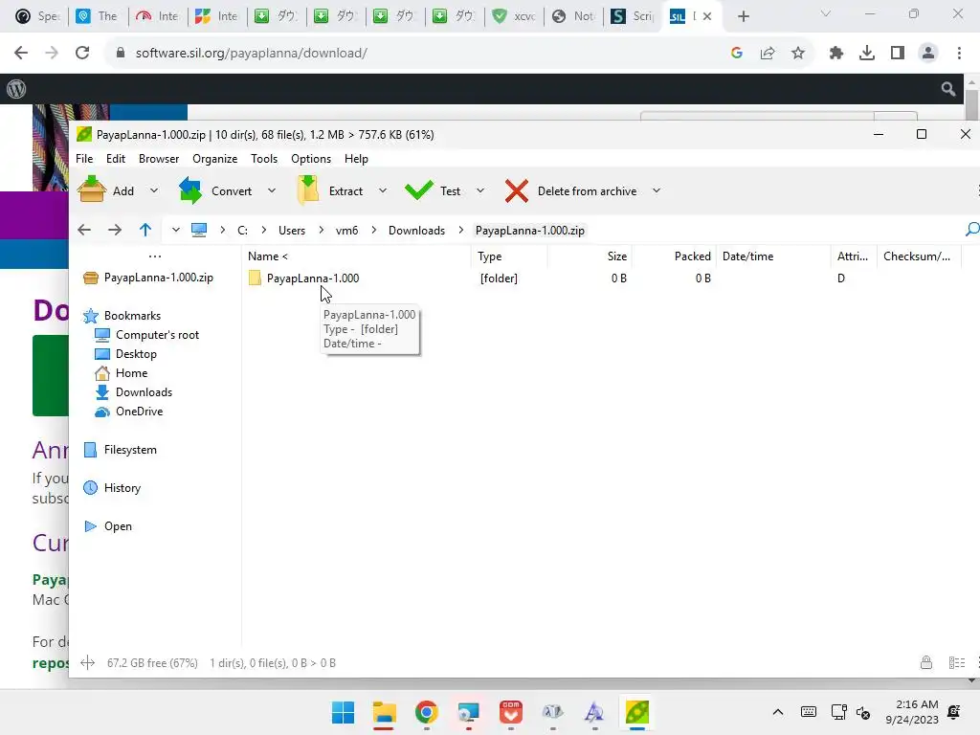This screenshot has width=980, height=735.
Task: Select Filesystem in sidebar
Action: pyautogui.click(x=130, y=450)
